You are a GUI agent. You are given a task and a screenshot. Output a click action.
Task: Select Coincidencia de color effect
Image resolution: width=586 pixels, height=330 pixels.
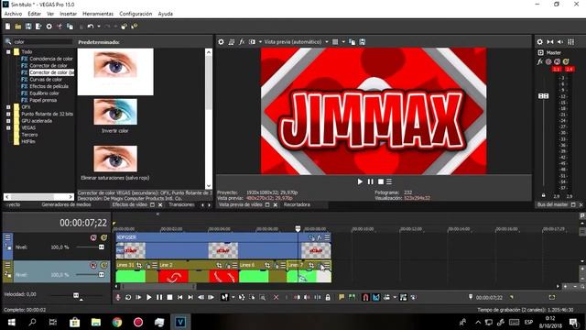(x=51, y=59)
